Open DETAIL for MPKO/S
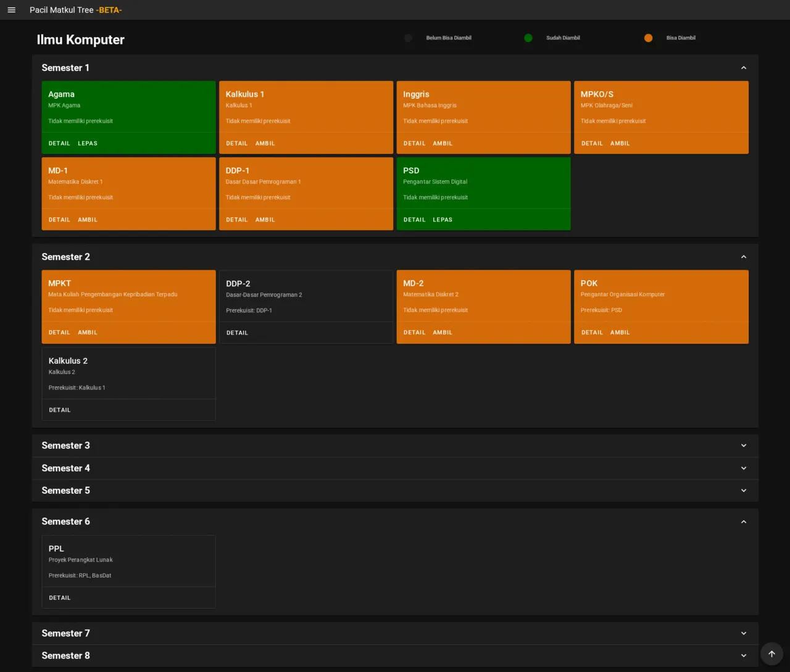790x672 pixels. click(x=592, y=143)
